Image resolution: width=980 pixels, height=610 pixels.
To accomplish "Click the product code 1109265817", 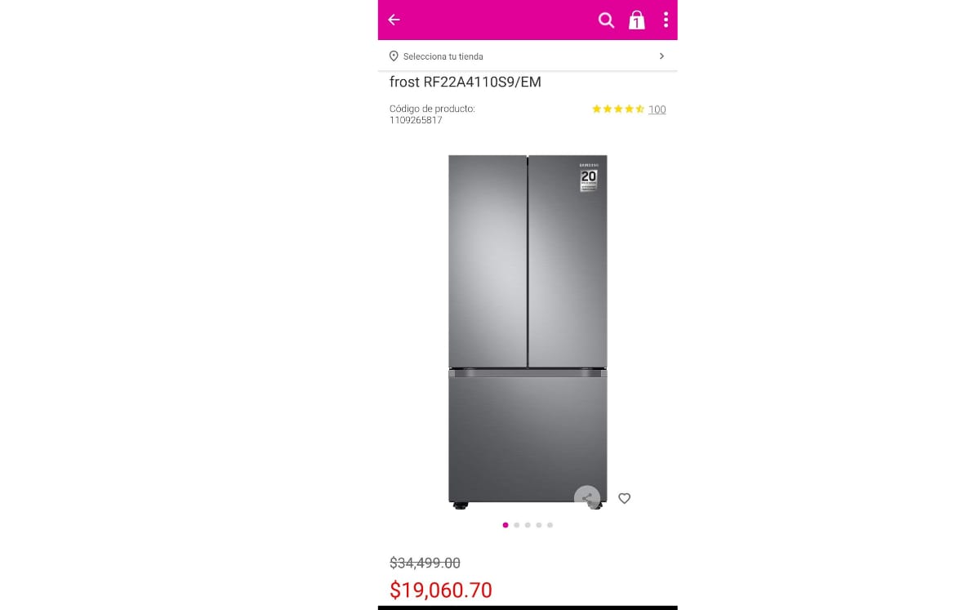I will click(x=416, y=120).
